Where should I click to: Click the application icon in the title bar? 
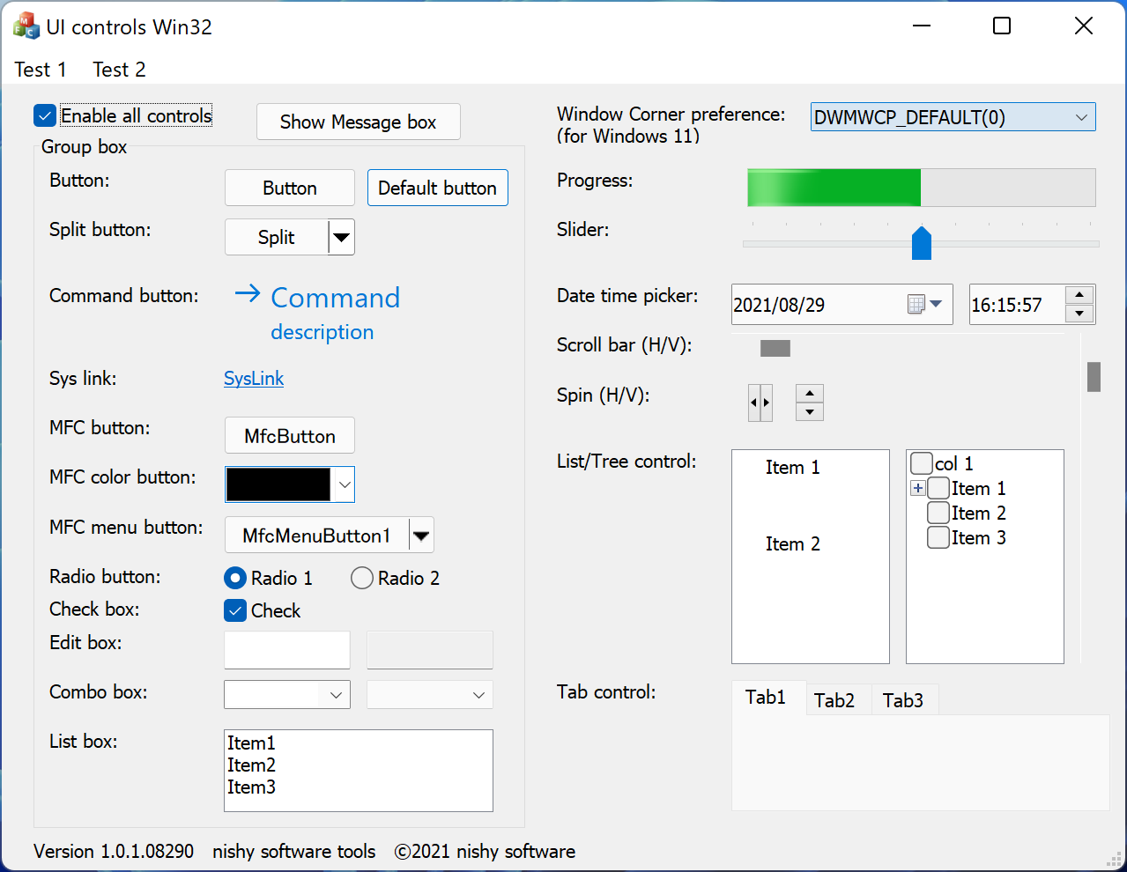point(26,26)
